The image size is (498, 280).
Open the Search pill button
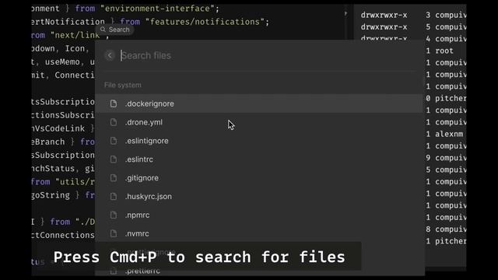coord(114,30)
